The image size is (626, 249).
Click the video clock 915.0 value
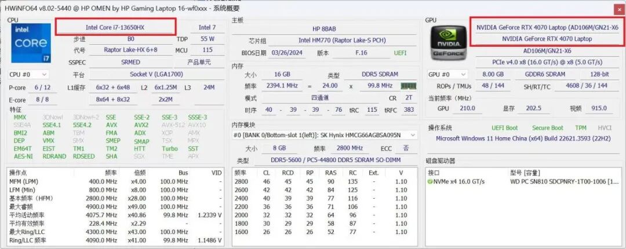point(599,108)
